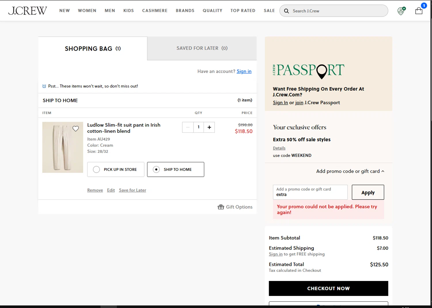This screenshot has height=308, width=432.
Task: Switch to Saved For Later tab
Action: (x=202, y=48)
